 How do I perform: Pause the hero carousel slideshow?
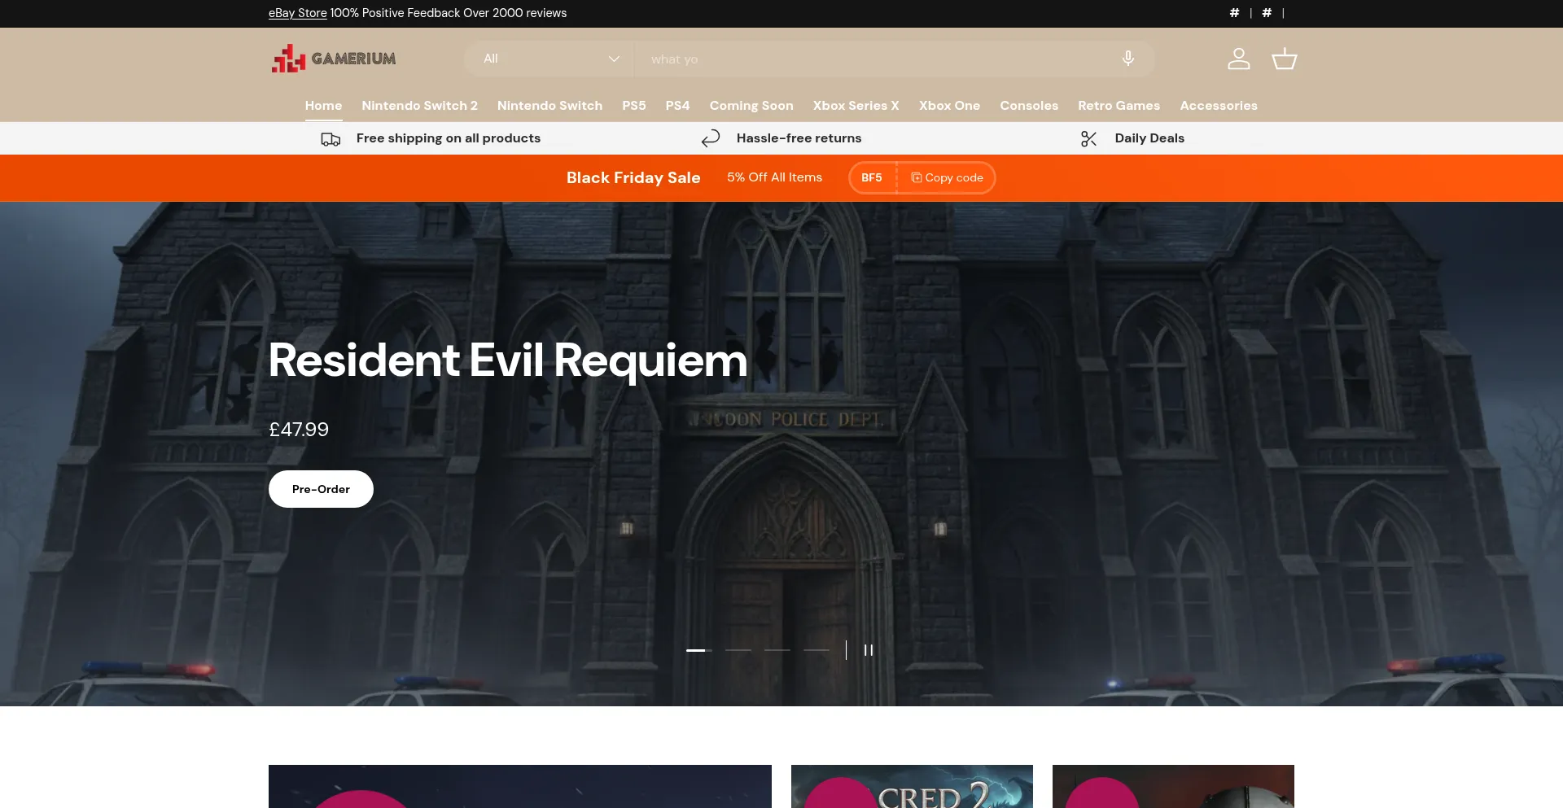(x=868, y=649)
